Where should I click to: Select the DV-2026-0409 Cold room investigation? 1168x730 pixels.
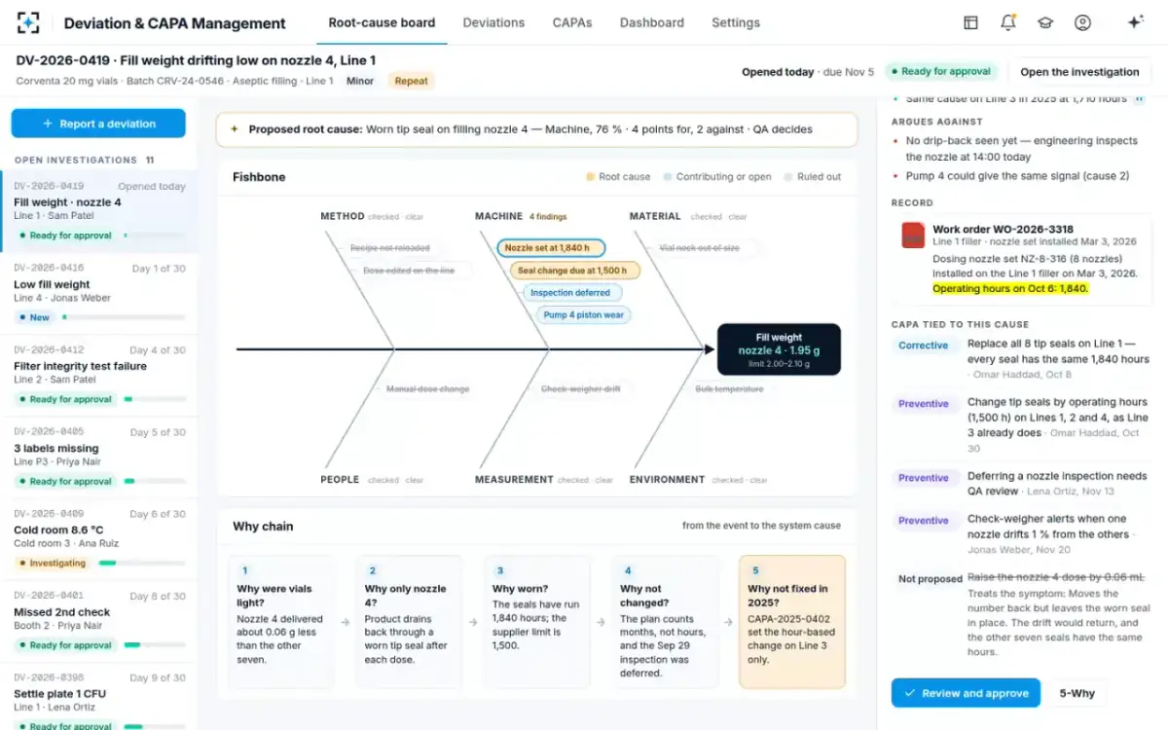[98, 540]
